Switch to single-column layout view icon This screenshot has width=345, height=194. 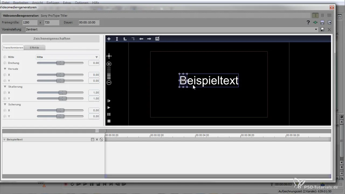[x=315, y=16]
